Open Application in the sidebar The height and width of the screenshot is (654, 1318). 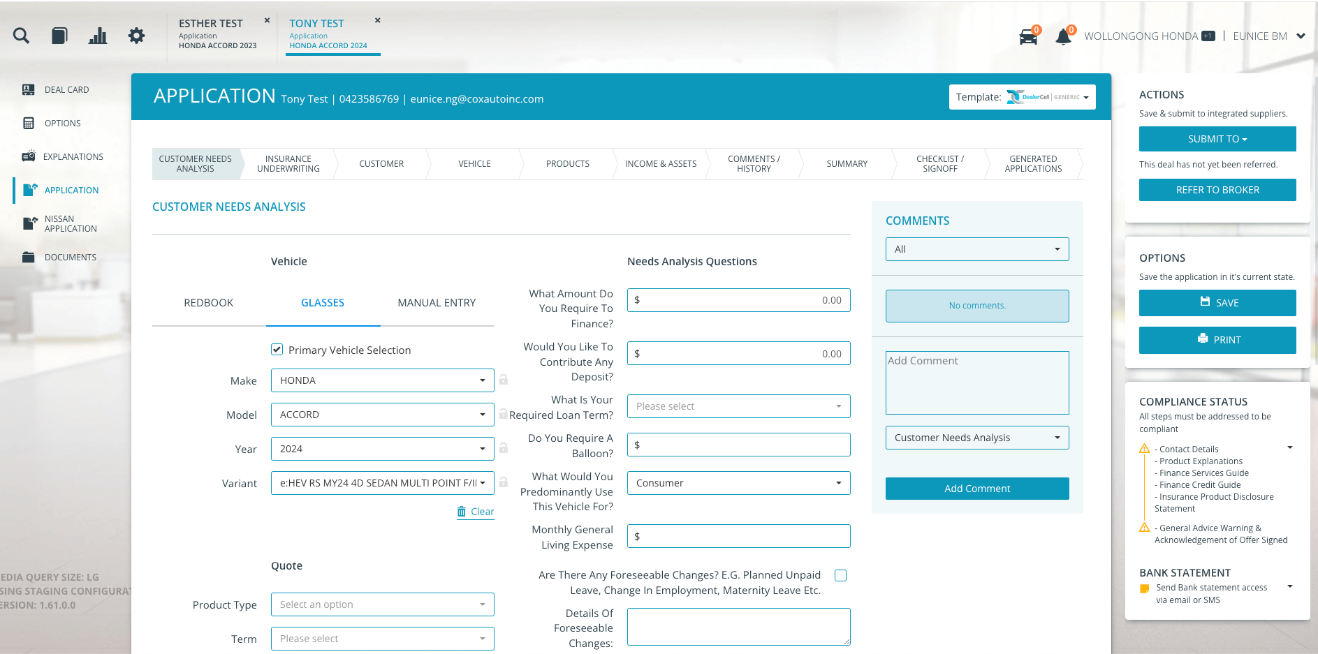71,191
